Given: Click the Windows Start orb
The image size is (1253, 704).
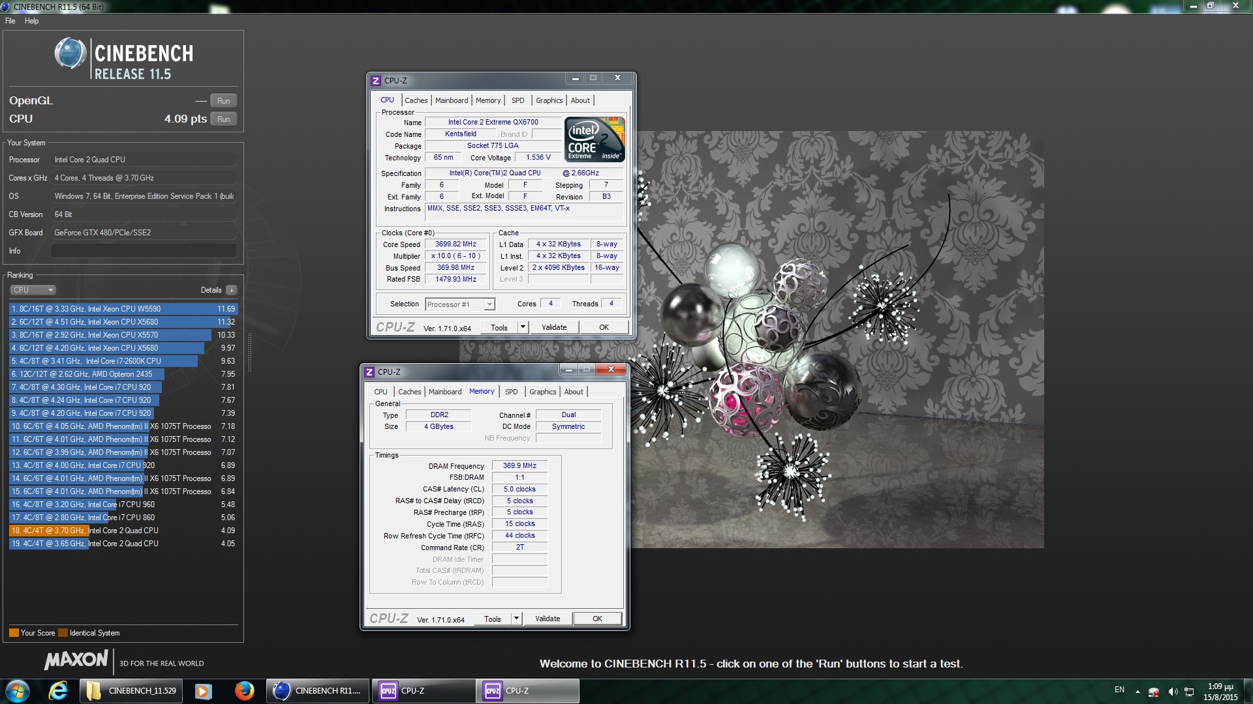Looking at the screenshot, I should (x=18, y=691).
